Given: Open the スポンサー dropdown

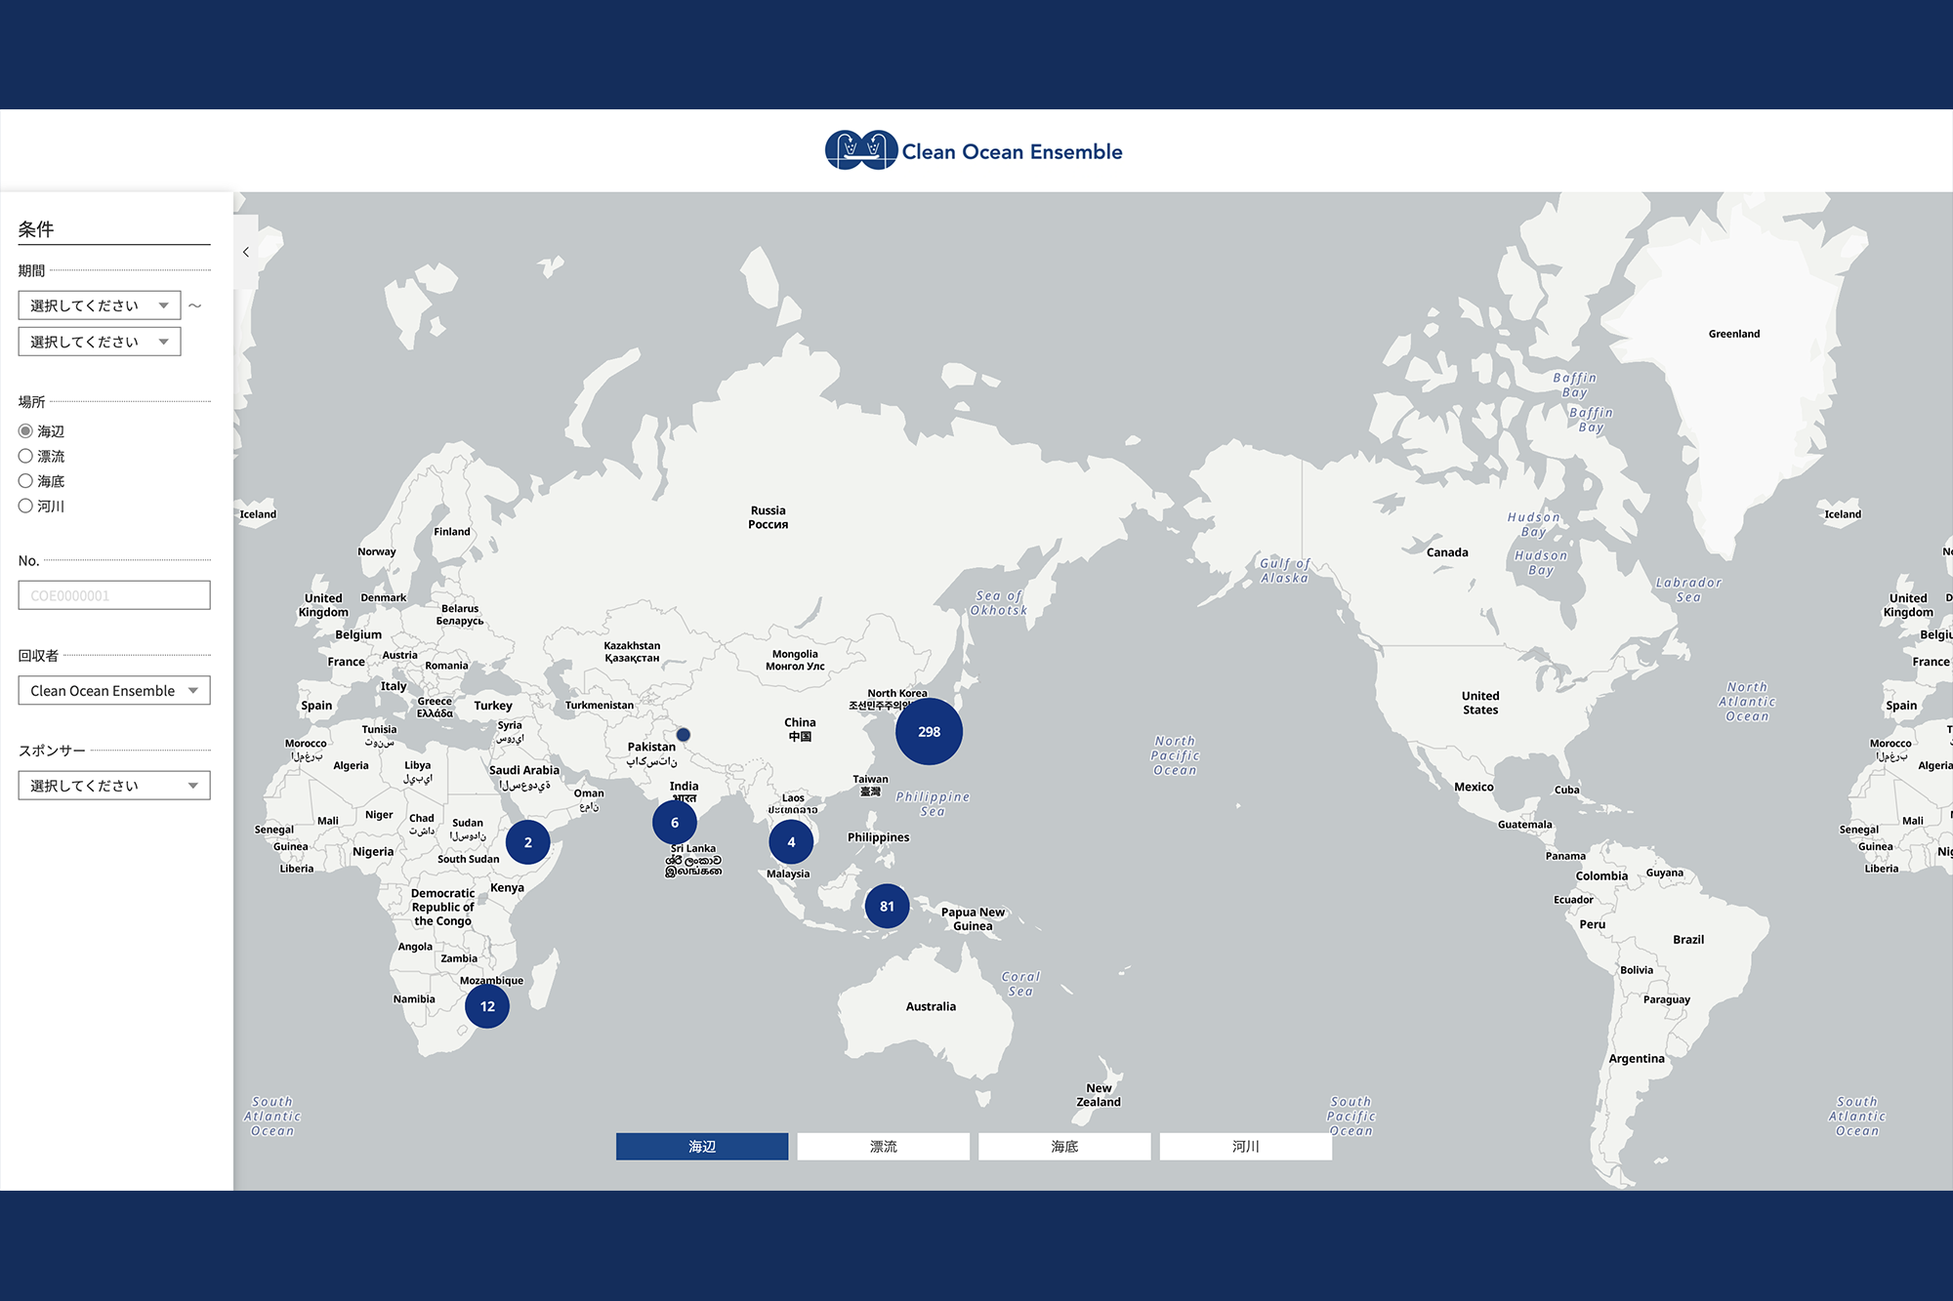Looking at the screenshot, I should tap(114, 786).
